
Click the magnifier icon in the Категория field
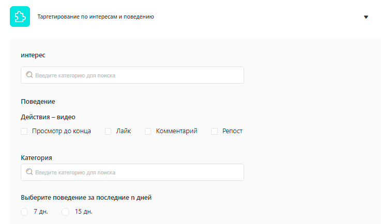coord(29,172)
